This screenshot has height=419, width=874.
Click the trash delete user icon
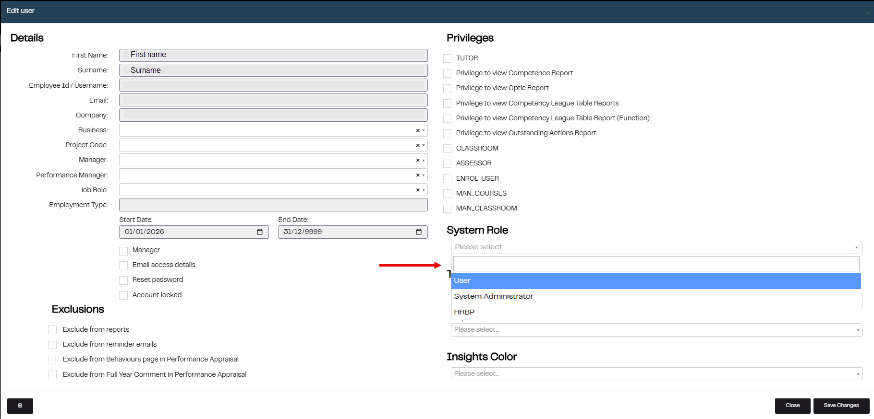click(20, 406)
